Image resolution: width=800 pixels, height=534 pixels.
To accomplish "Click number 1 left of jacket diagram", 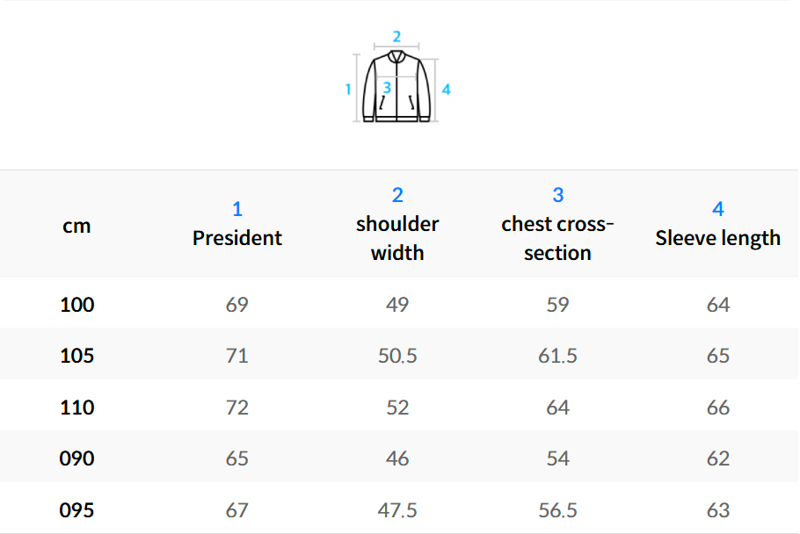I will (x=348, y=89).
